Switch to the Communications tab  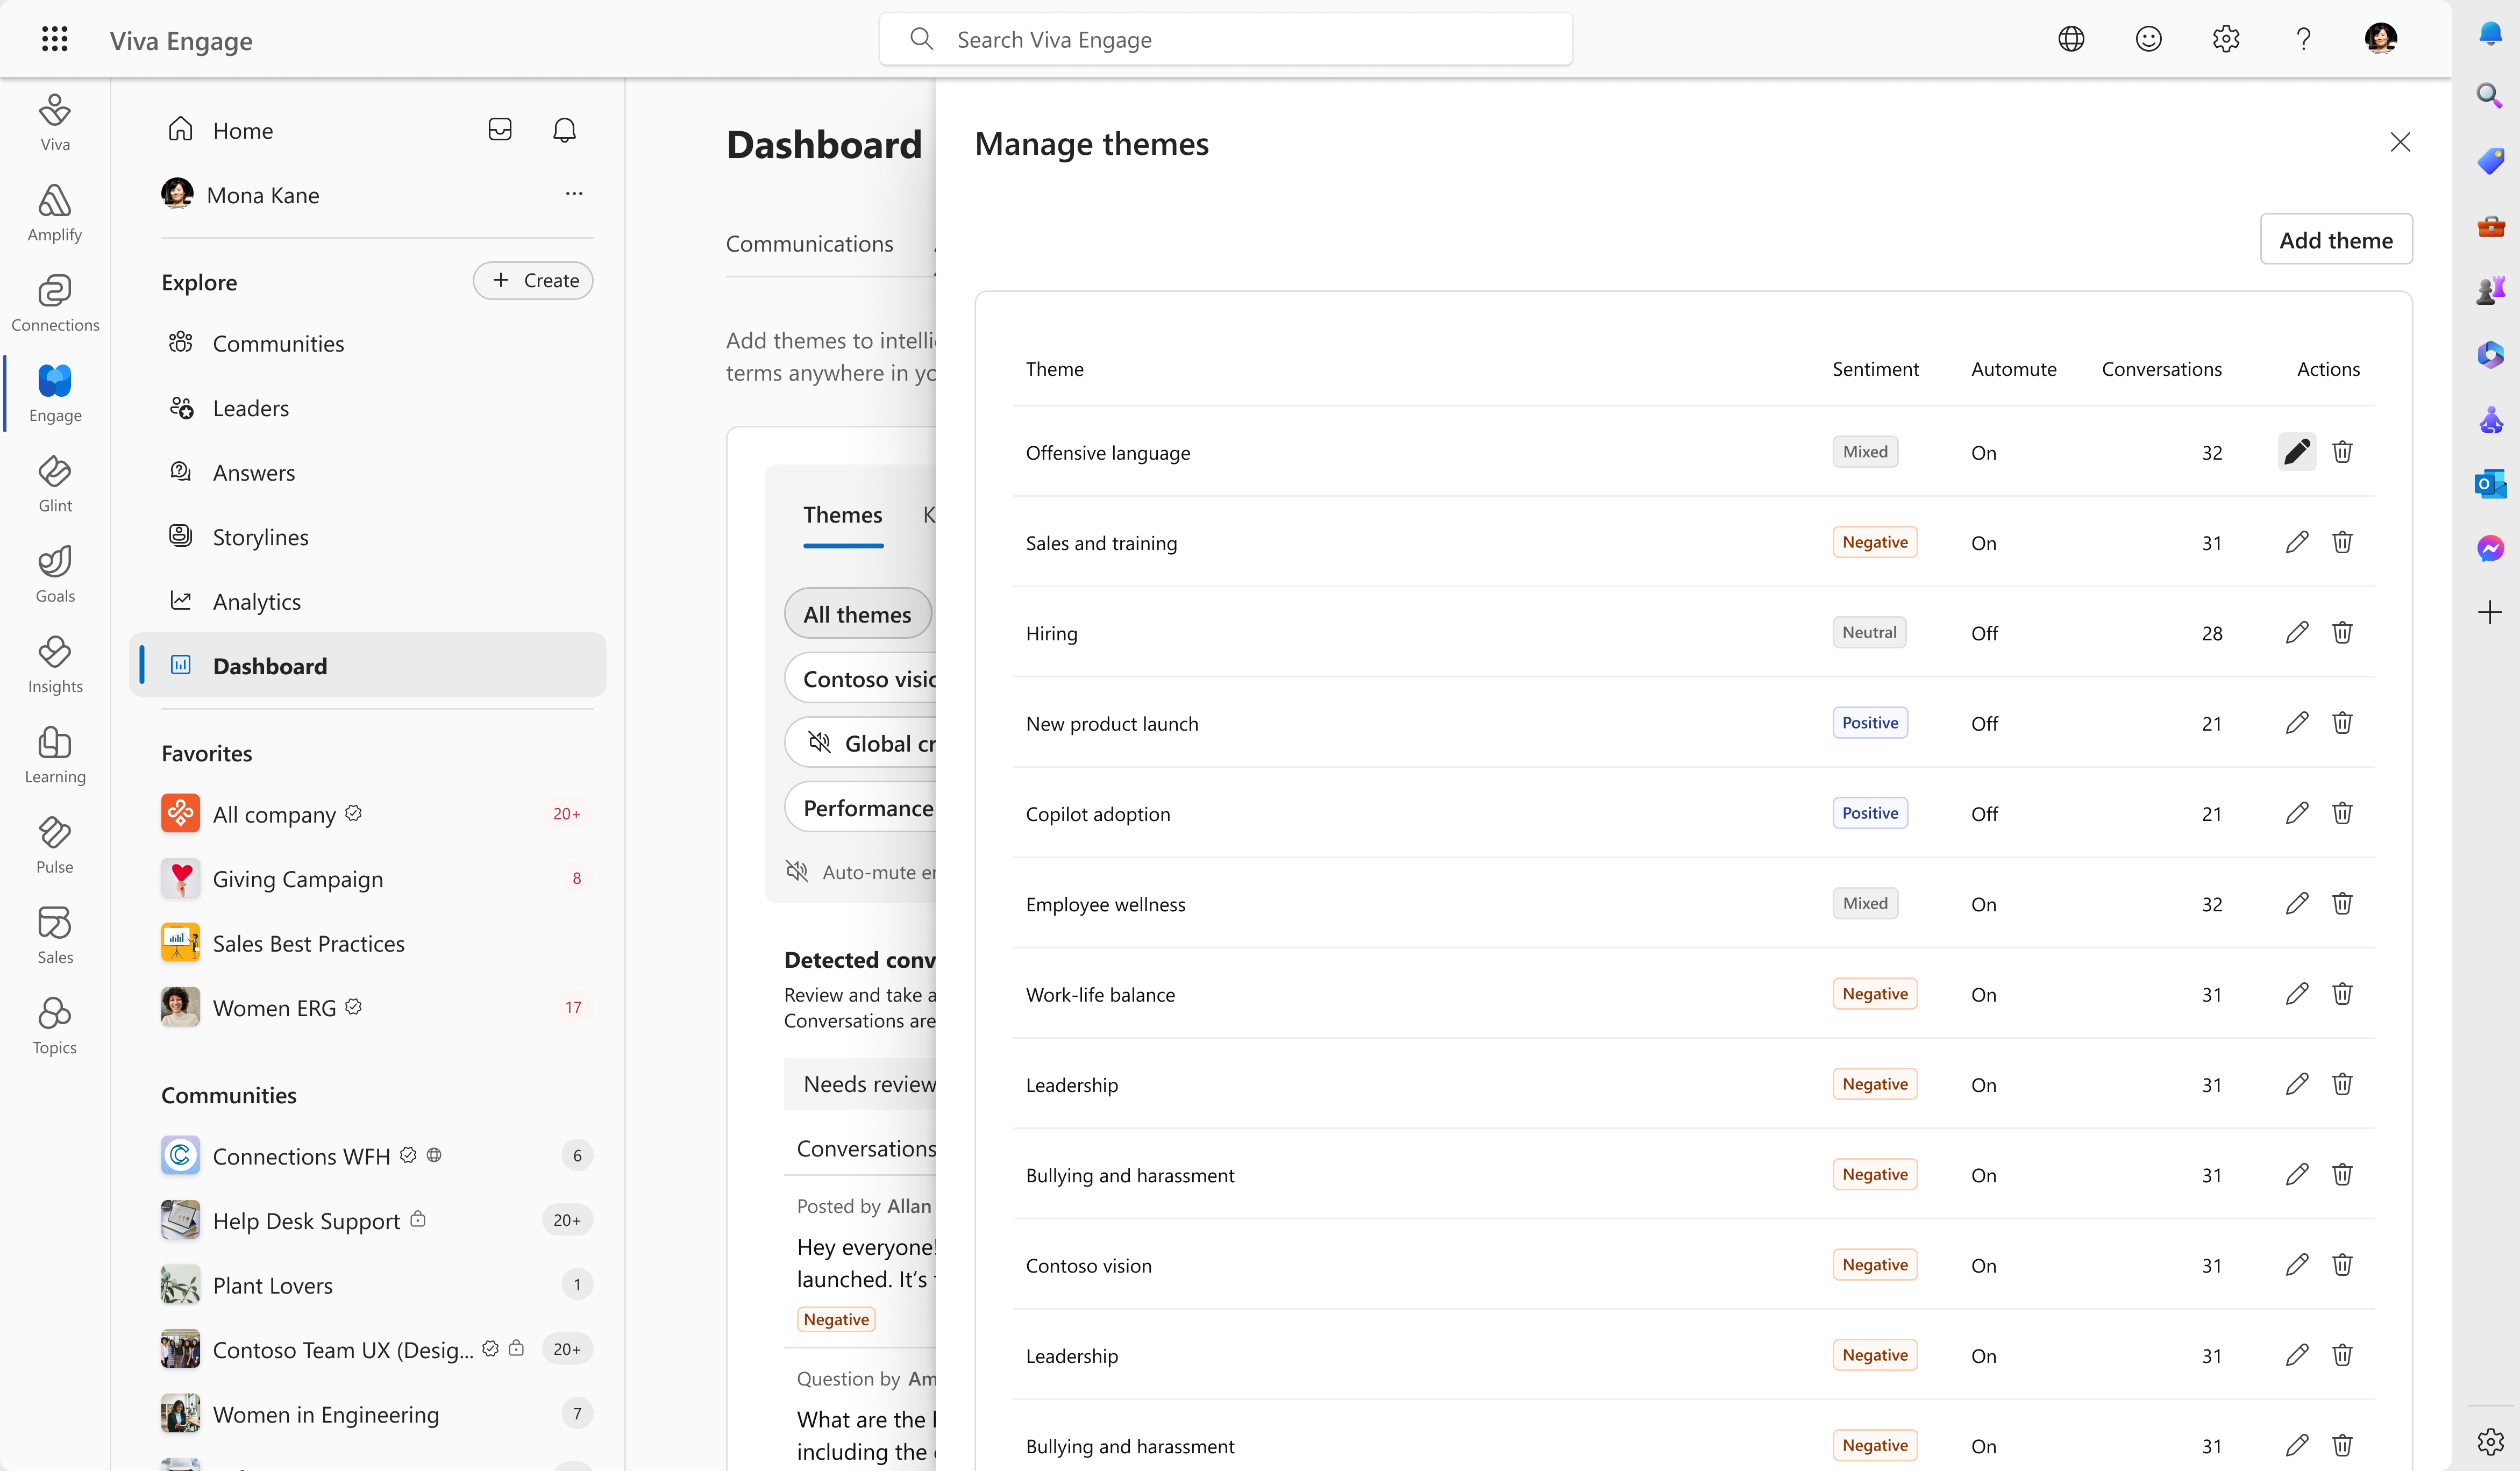point(809,244)
